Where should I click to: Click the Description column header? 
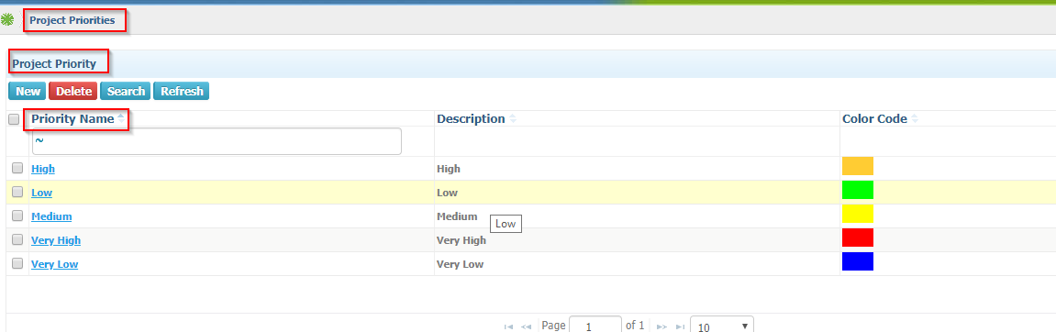click(471, 119)
